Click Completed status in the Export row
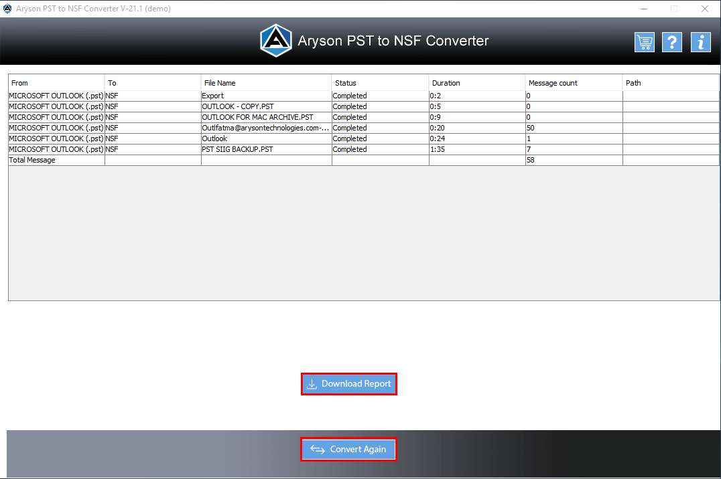 381,96
